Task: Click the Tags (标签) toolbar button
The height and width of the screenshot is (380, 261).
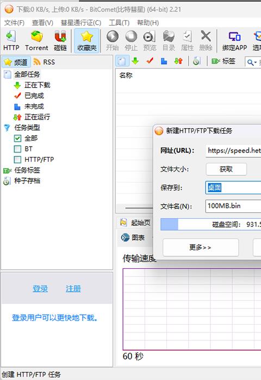Action: pos(223,61)
